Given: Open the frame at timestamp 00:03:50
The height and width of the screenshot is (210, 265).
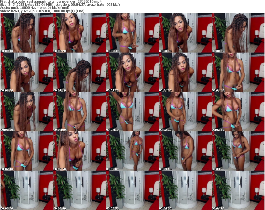Looking at the screenshot, I should coord(132,190).
